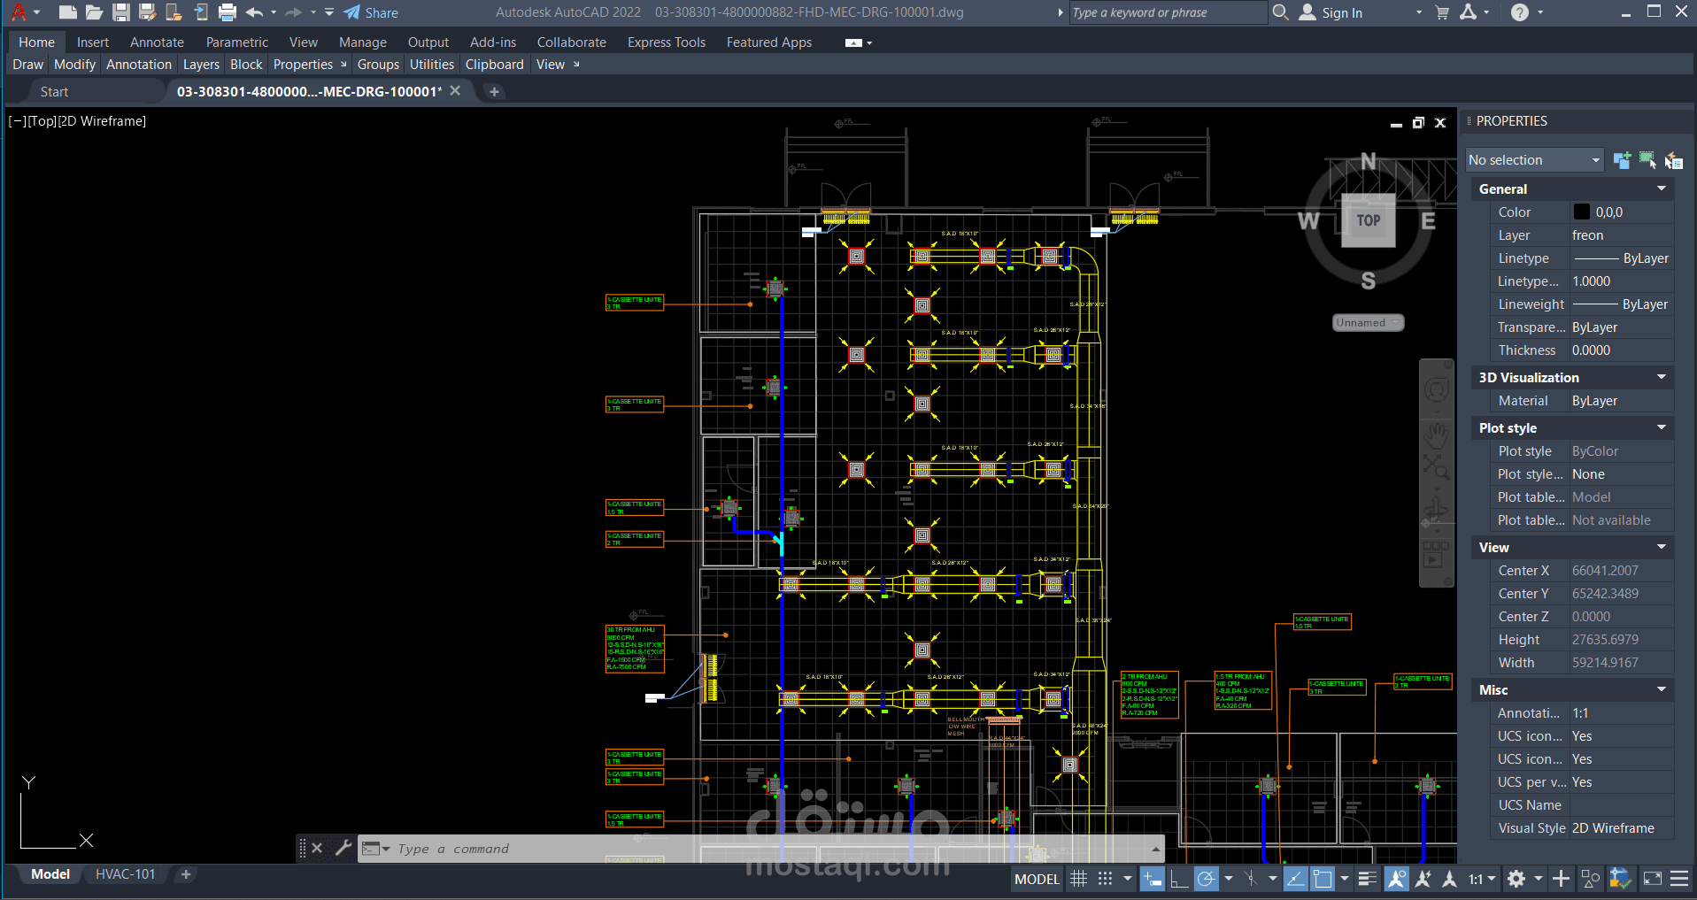Click the steering wheel icon on navigation bar
Image resolution: width=1697 pixels, height=900 pixels.
point(1436,390)
